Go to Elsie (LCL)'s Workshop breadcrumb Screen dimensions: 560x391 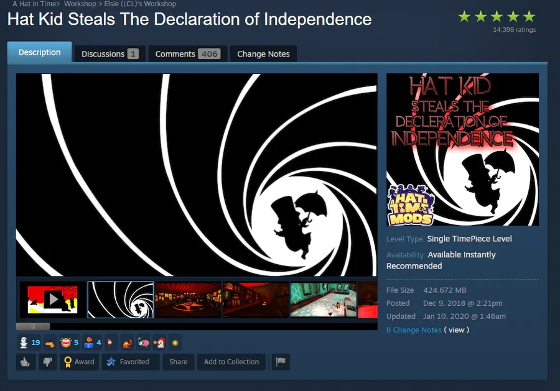[140, 4]
